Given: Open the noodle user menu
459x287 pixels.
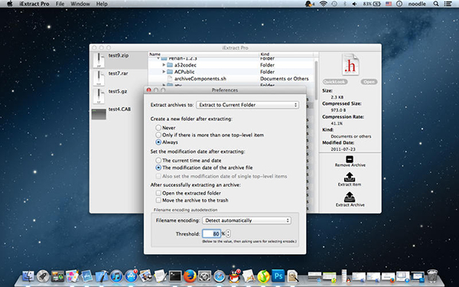Looking at the screenshot, I should 417,4.
